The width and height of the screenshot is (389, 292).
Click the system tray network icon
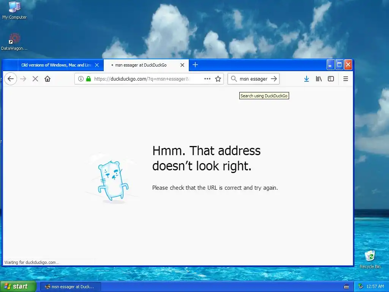point(361,287)
